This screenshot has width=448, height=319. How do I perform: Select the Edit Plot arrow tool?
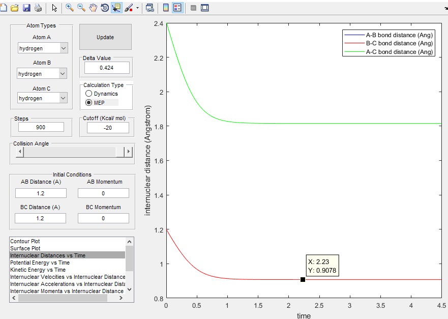tap(54, 8)
